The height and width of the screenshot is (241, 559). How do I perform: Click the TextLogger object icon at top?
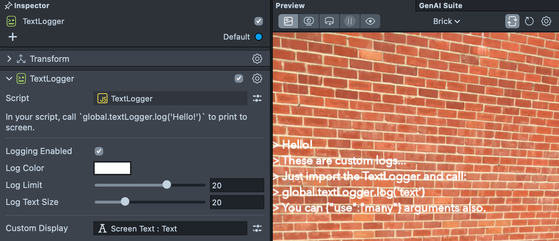11,21
